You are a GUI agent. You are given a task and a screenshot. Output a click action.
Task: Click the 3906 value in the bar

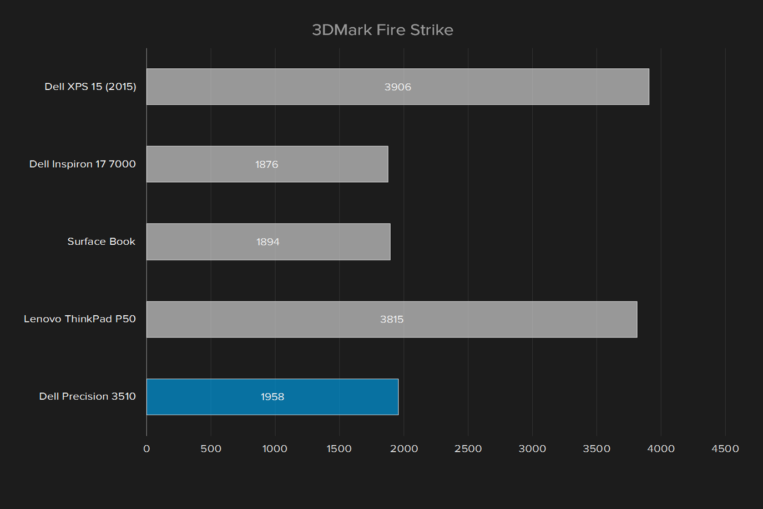398,87
